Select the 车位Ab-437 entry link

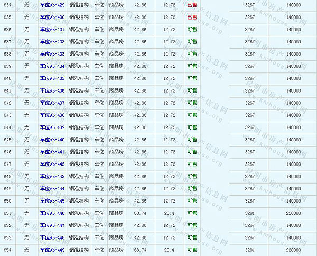point(52,103)
